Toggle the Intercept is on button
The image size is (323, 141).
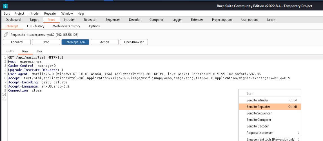click(x=75, y=42)
